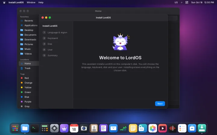Open Recents in Home window sidebar
217x135 pixels.
(x=29, y=21)
